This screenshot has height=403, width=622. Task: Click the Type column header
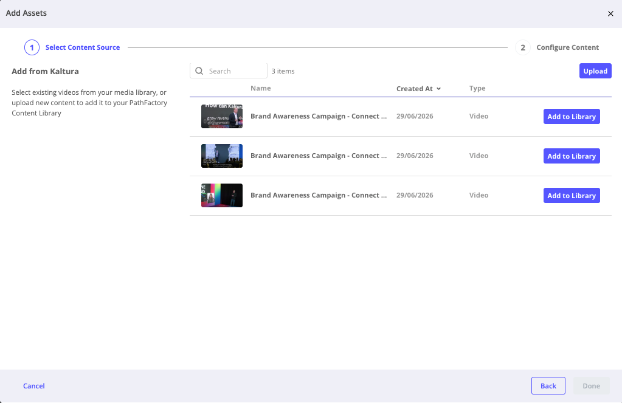pyautogui.click(x=477, y=89)
